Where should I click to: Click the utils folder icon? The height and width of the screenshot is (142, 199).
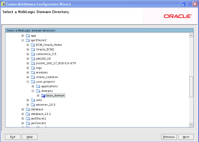33,100
